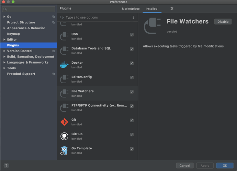237x171 pixels.
Task: Click the EditorConfig plug icon
Action: (64, 79)
